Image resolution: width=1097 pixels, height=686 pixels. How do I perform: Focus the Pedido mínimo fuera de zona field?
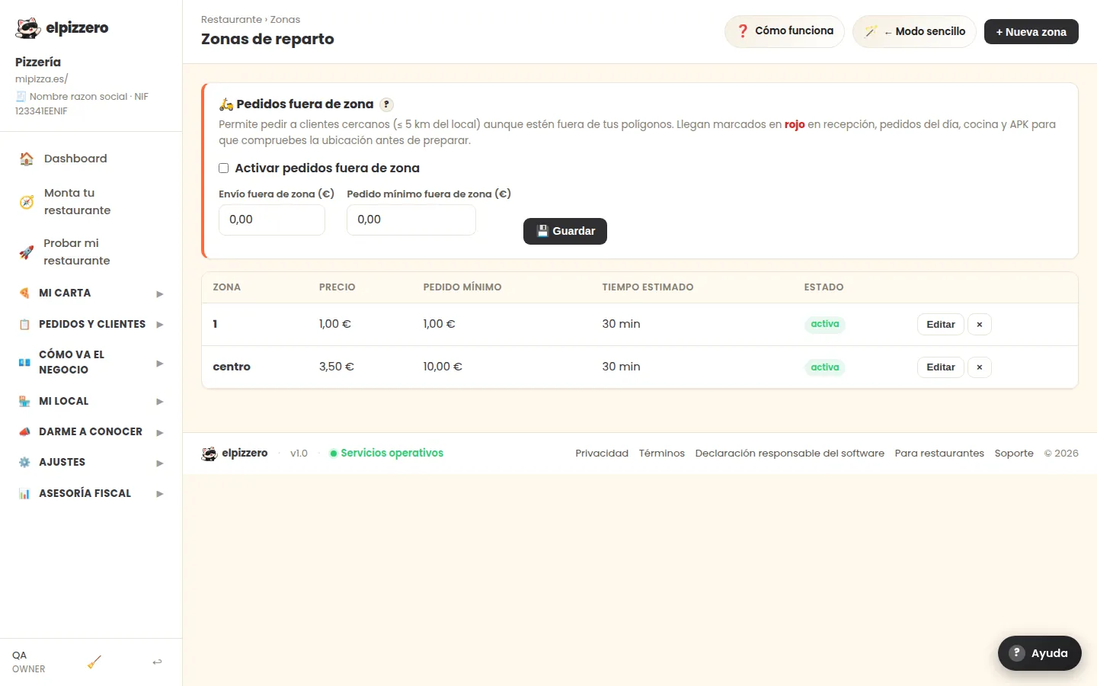pos(411,220)
